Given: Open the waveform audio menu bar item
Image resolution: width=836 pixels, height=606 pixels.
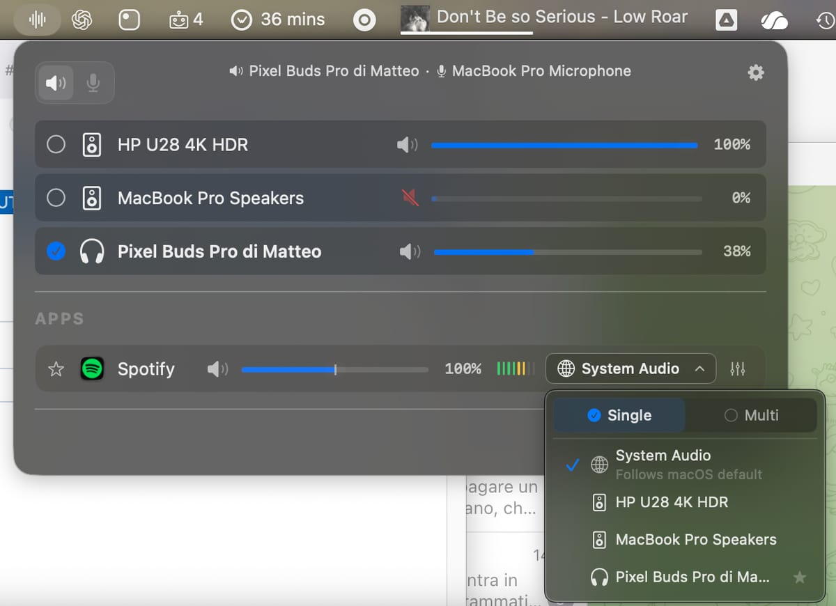Looking at the screenshot, I should coord(37,20).
